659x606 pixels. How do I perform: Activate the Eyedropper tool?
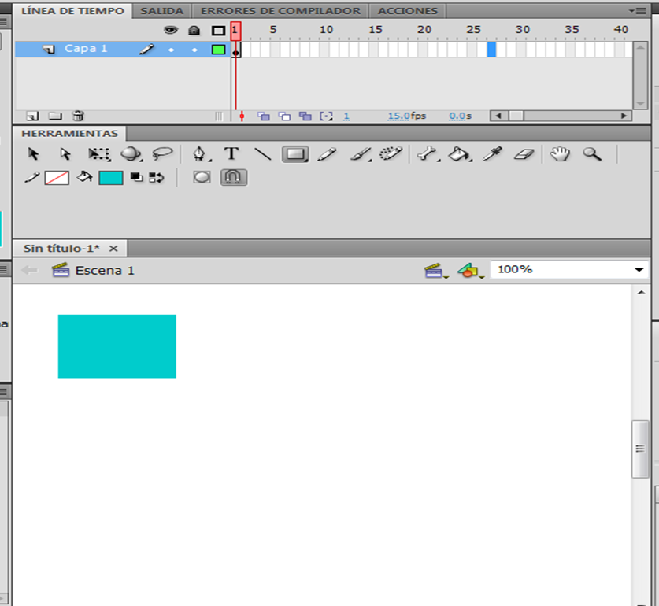493,154
